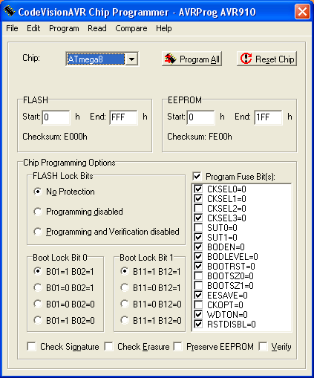Enable the CKSEL2=0 fuse bit
314x378 pixels.
click(x=198, y=208)
